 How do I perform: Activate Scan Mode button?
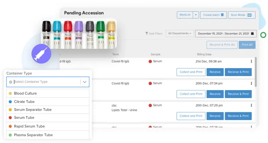242,15
